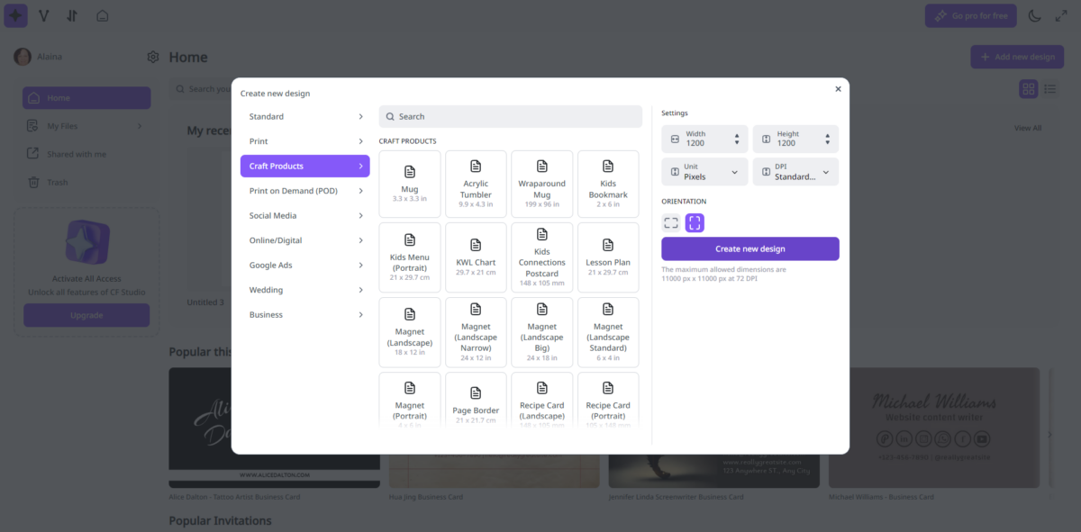This screenshot has width=1081, height=532.
Task: Click the up-down arrows icon in top bar
Action: [72, 15]
